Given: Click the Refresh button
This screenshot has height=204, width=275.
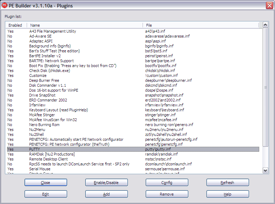Looking at the screenshot, I should coord(228,183).
